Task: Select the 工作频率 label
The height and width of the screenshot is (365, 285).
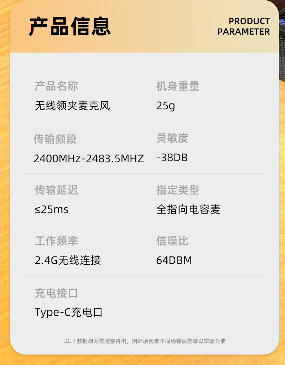Action: click(x=56, y=241)
